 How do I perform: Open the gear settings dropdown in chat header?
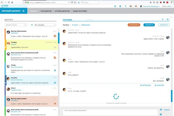[x=168, y=19]
